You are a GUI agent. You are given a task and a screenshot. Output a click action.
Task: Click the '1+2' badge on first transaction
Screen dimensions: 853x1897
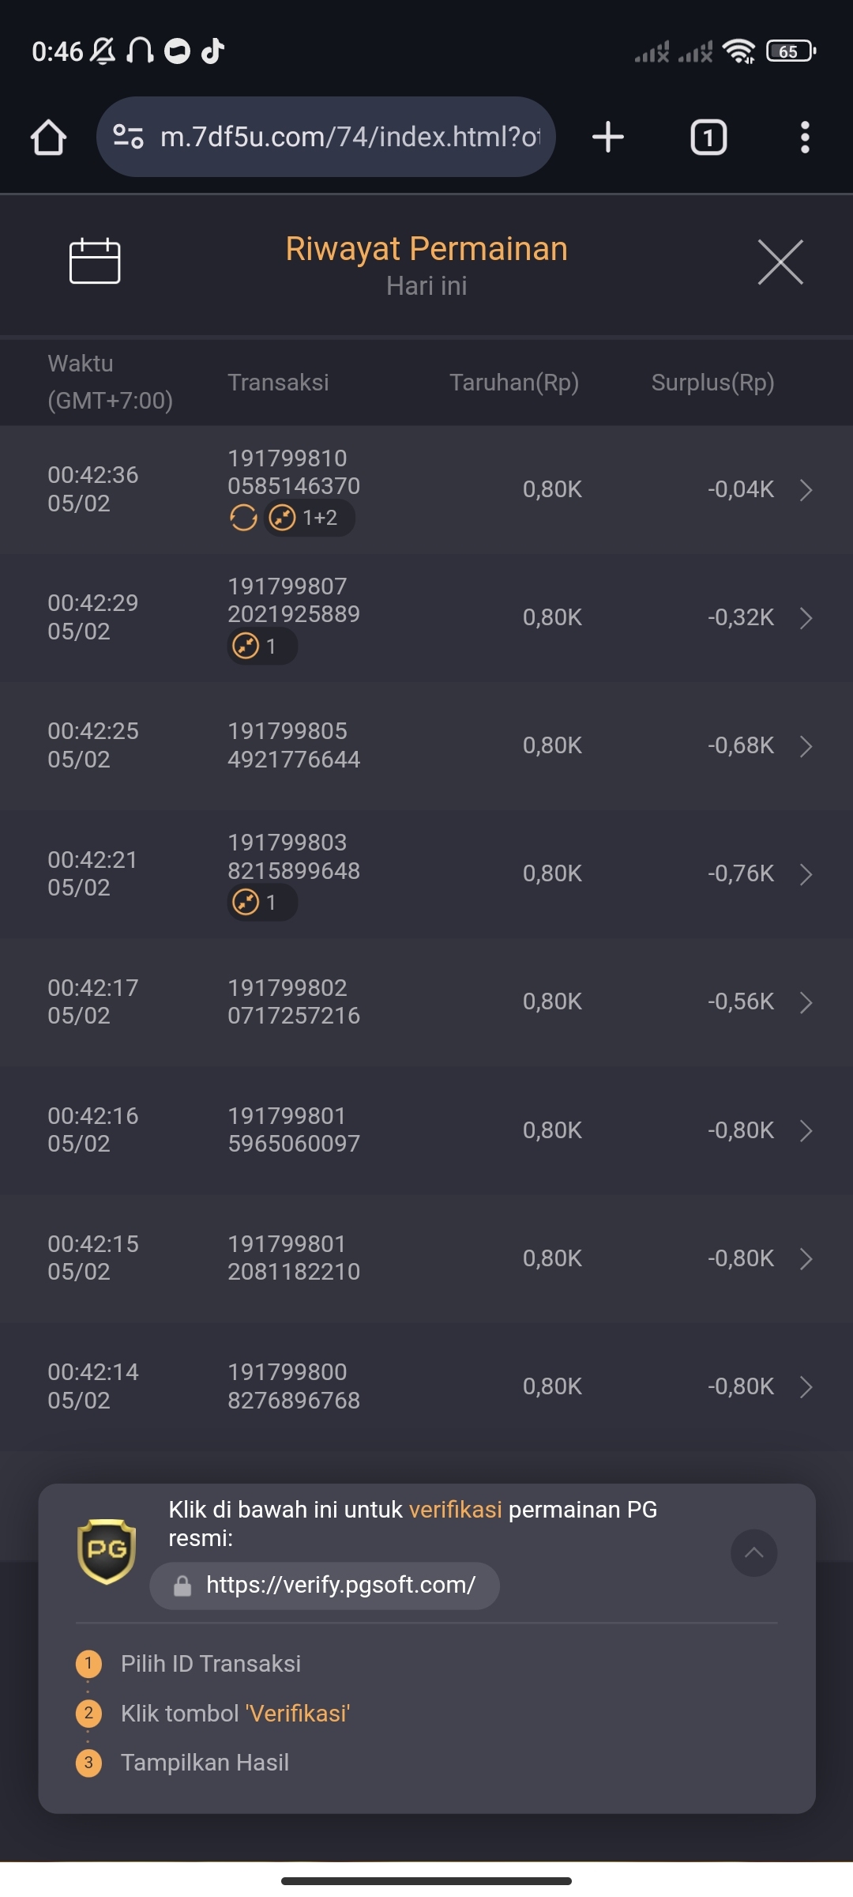point(310,518)
